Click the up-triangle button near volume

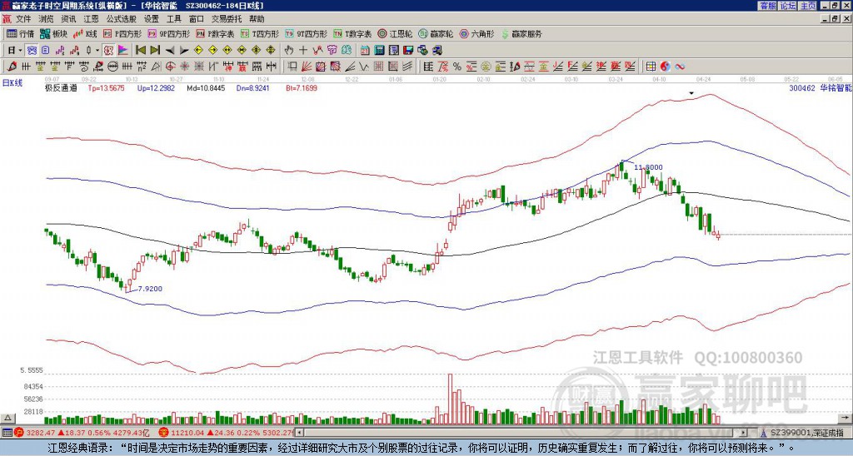click(x=7, y=418)
